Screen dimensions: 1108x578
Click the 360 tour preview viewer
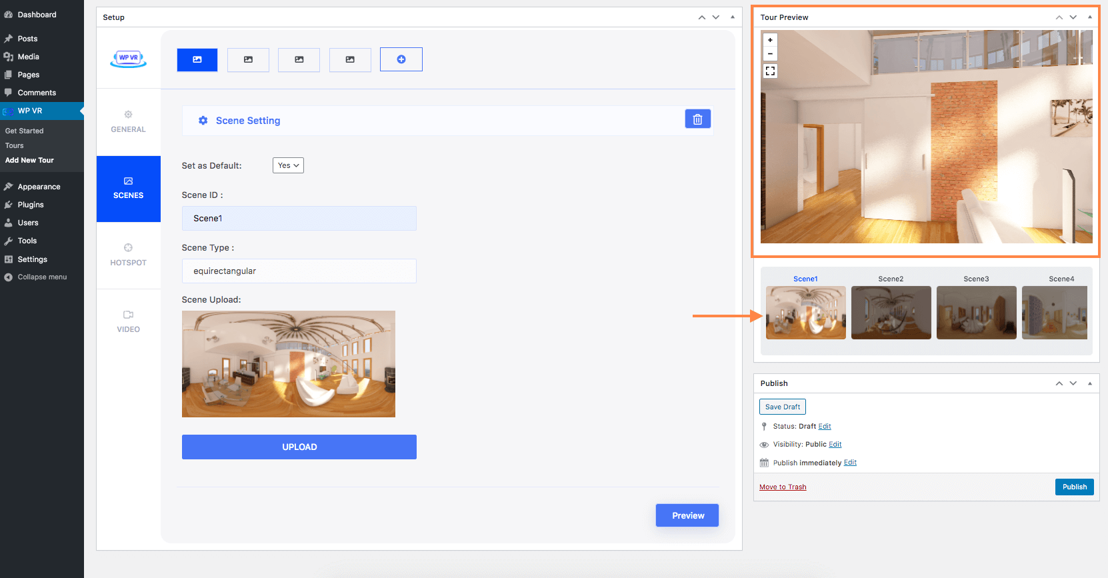coord(927,137)
